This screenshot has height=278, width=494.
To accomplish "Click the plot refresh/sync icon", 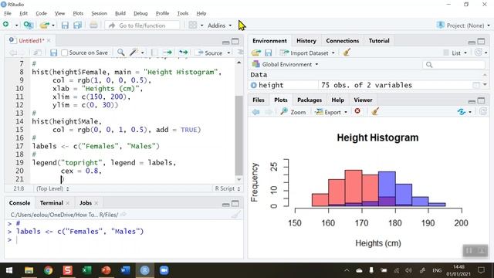I will click(x=462, y=112).
